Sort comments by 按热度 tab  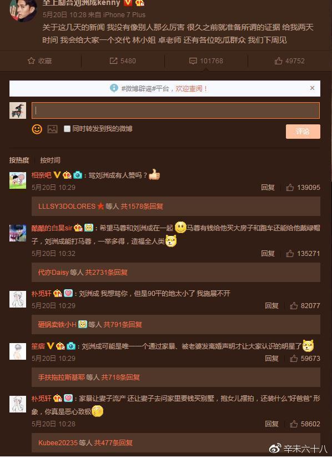[x=19, y=160]
